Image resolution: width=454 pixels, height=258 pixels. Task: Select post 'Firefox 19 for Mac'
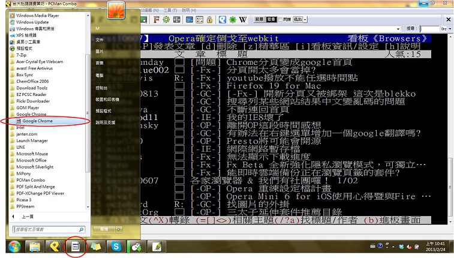(x=273, y=86)
